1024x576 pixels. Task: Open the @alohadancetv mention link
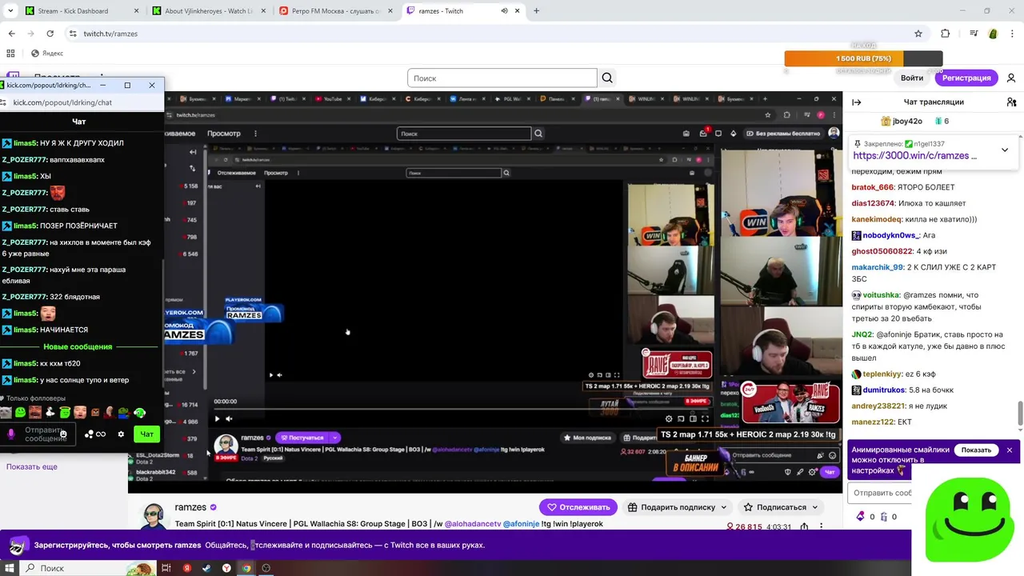coord(472,524)
